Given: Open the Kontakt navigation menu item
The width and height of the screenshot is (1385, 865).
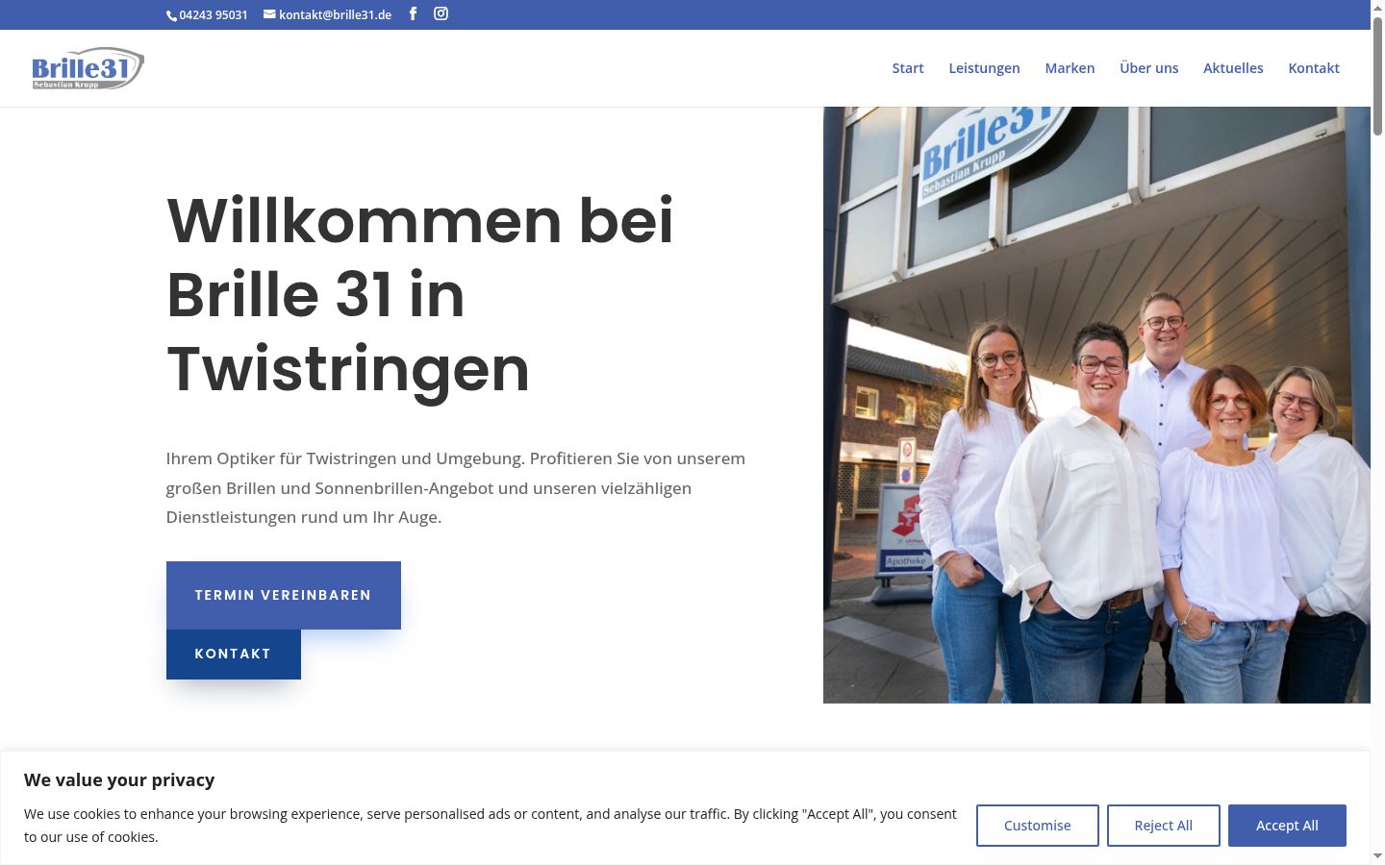Looking at the screenshot, I should 1314,68.
